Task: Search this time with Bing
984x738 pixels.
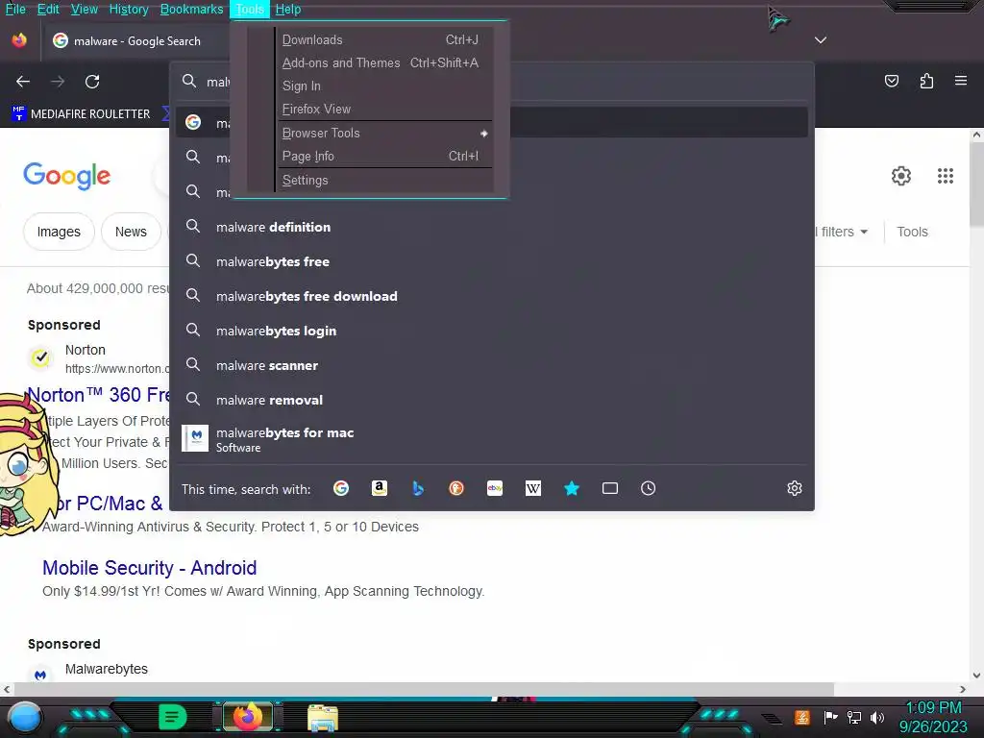Action: (x=418, y=488)
